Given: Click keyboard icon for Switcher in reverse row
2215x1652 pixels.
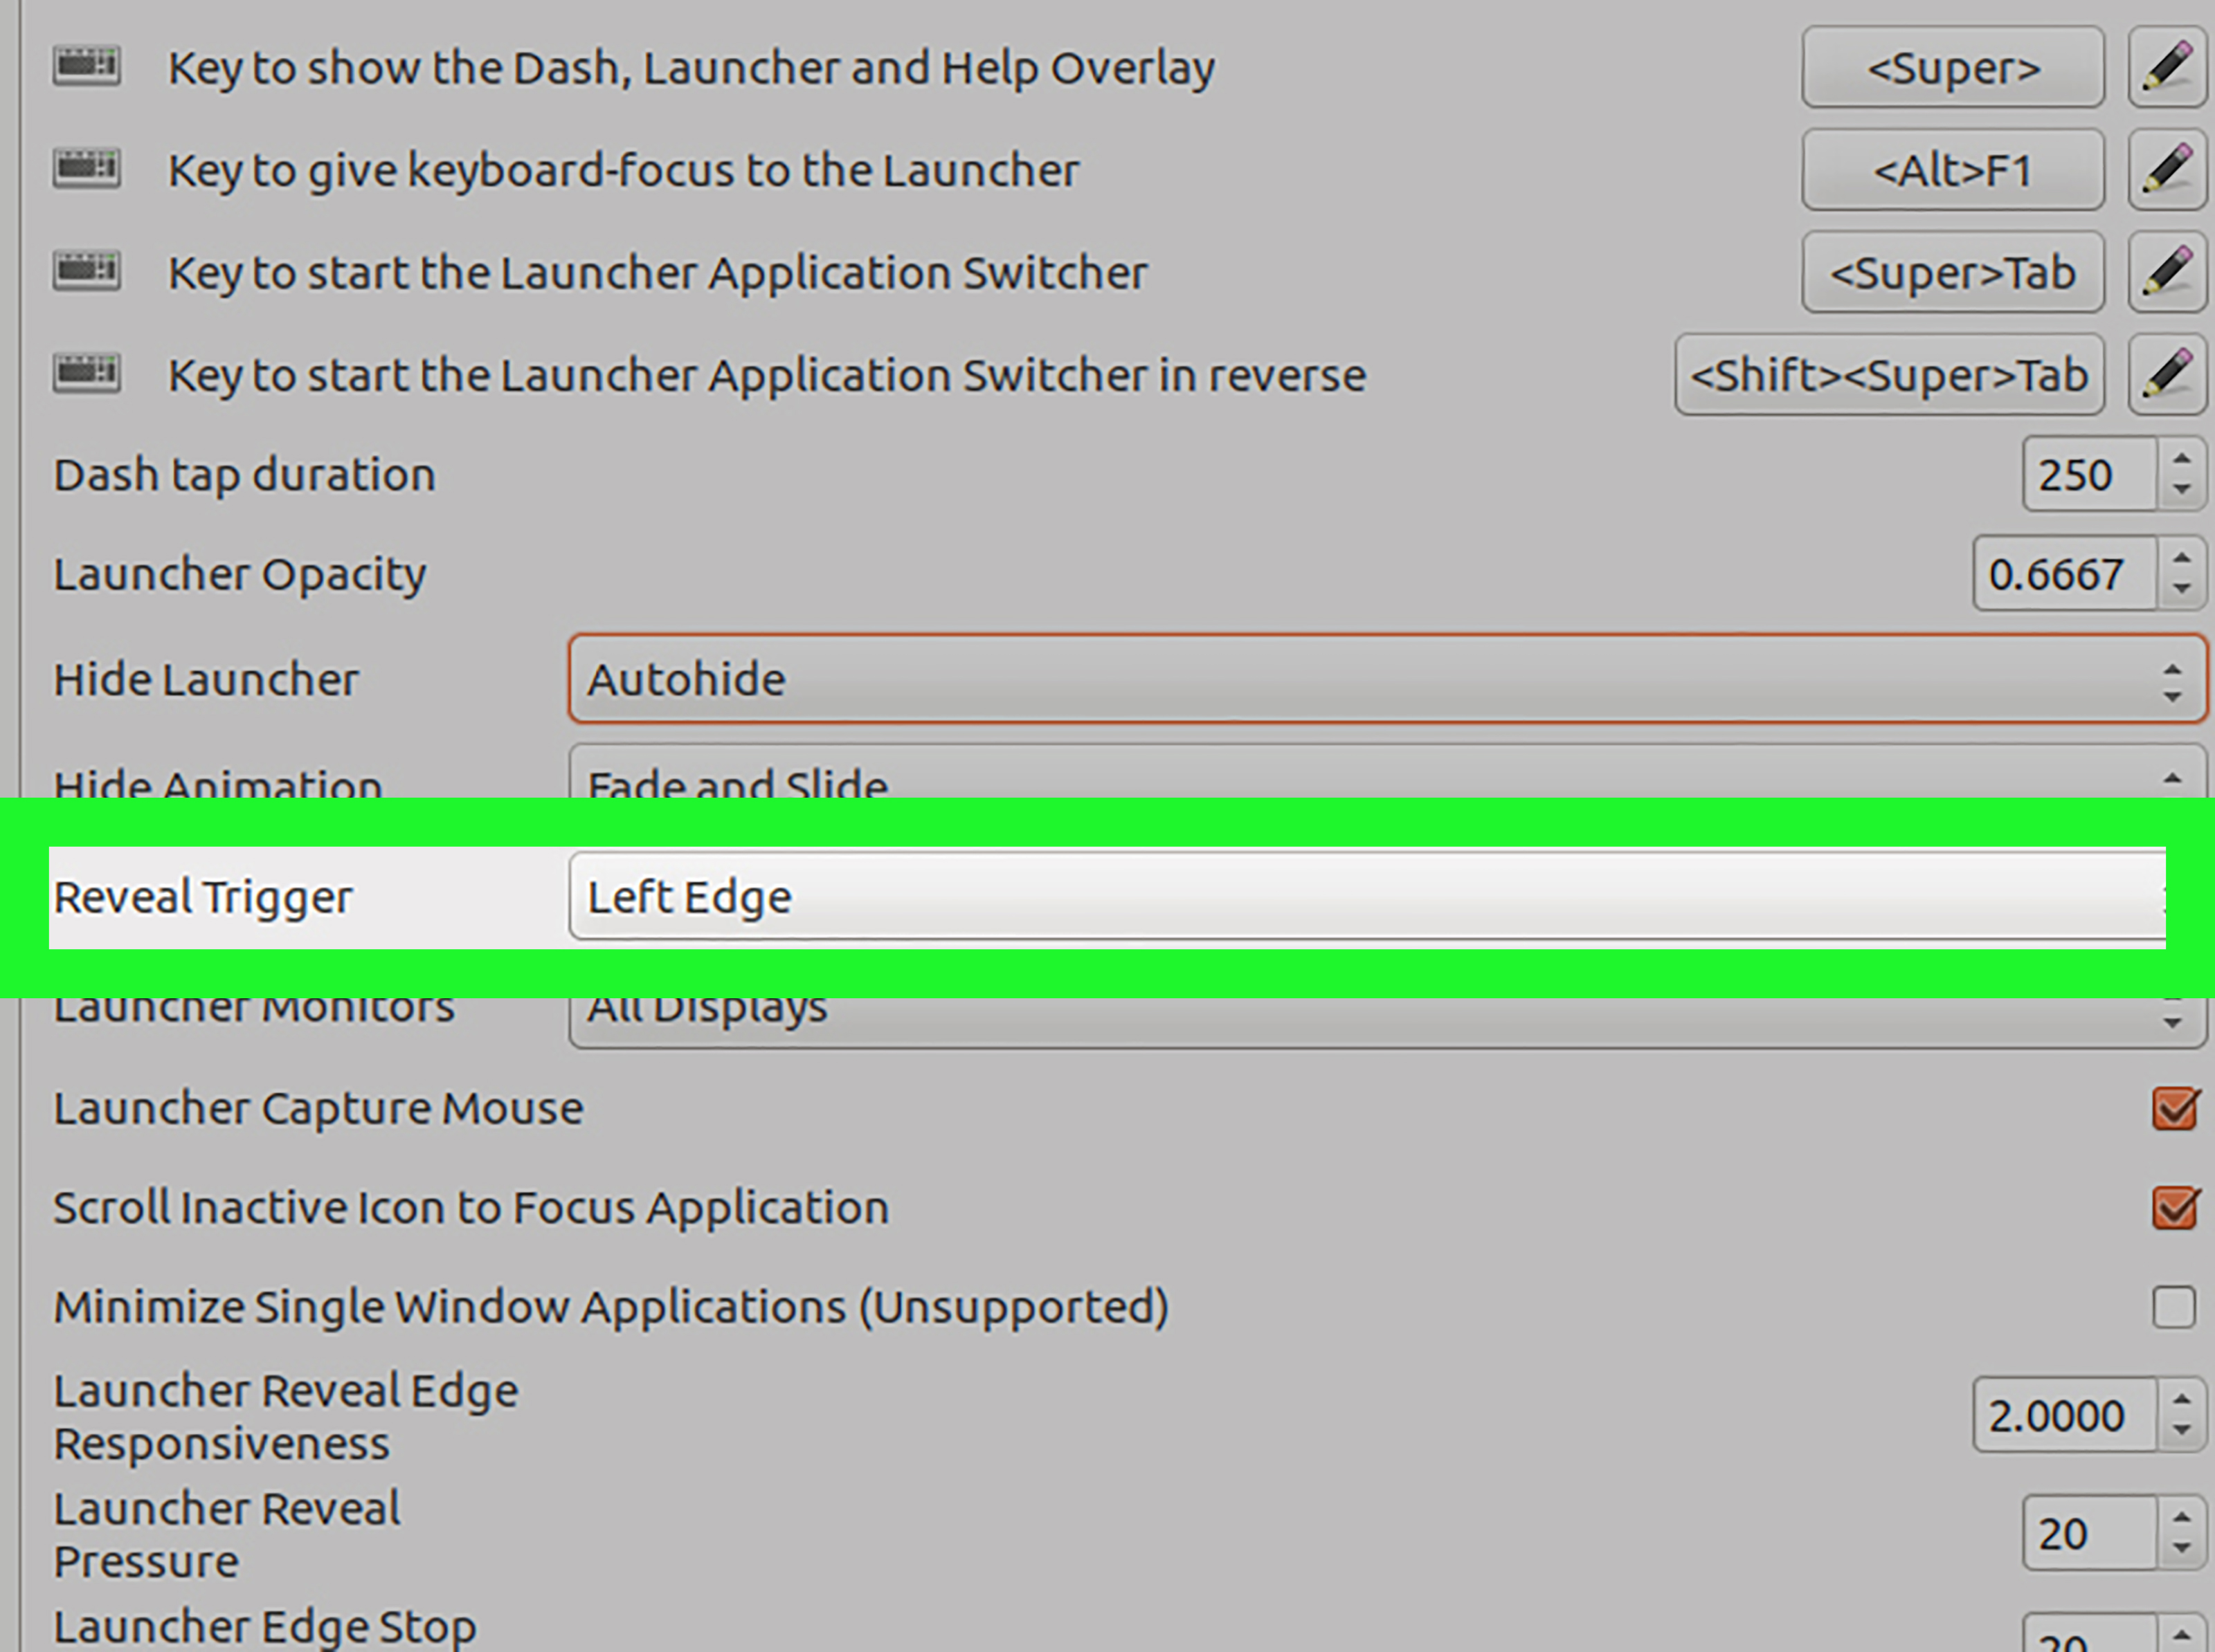Looking at the screenshot, I should tap(87, 374).
